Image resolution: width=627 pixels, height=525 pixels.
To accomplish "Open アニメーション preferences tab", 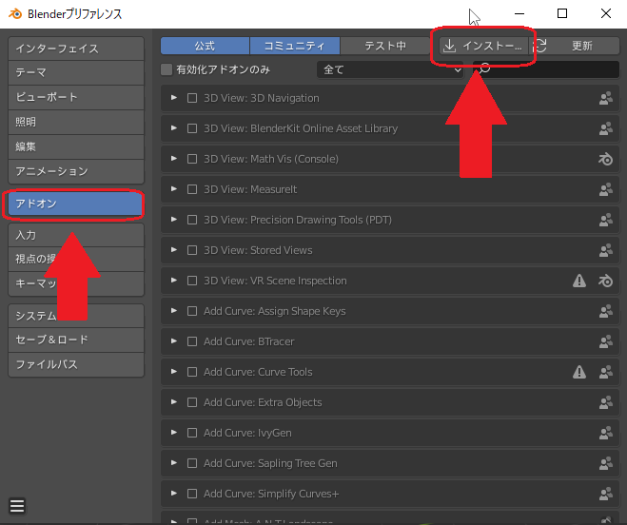I will pyautogui.click(x=76, y=171).
